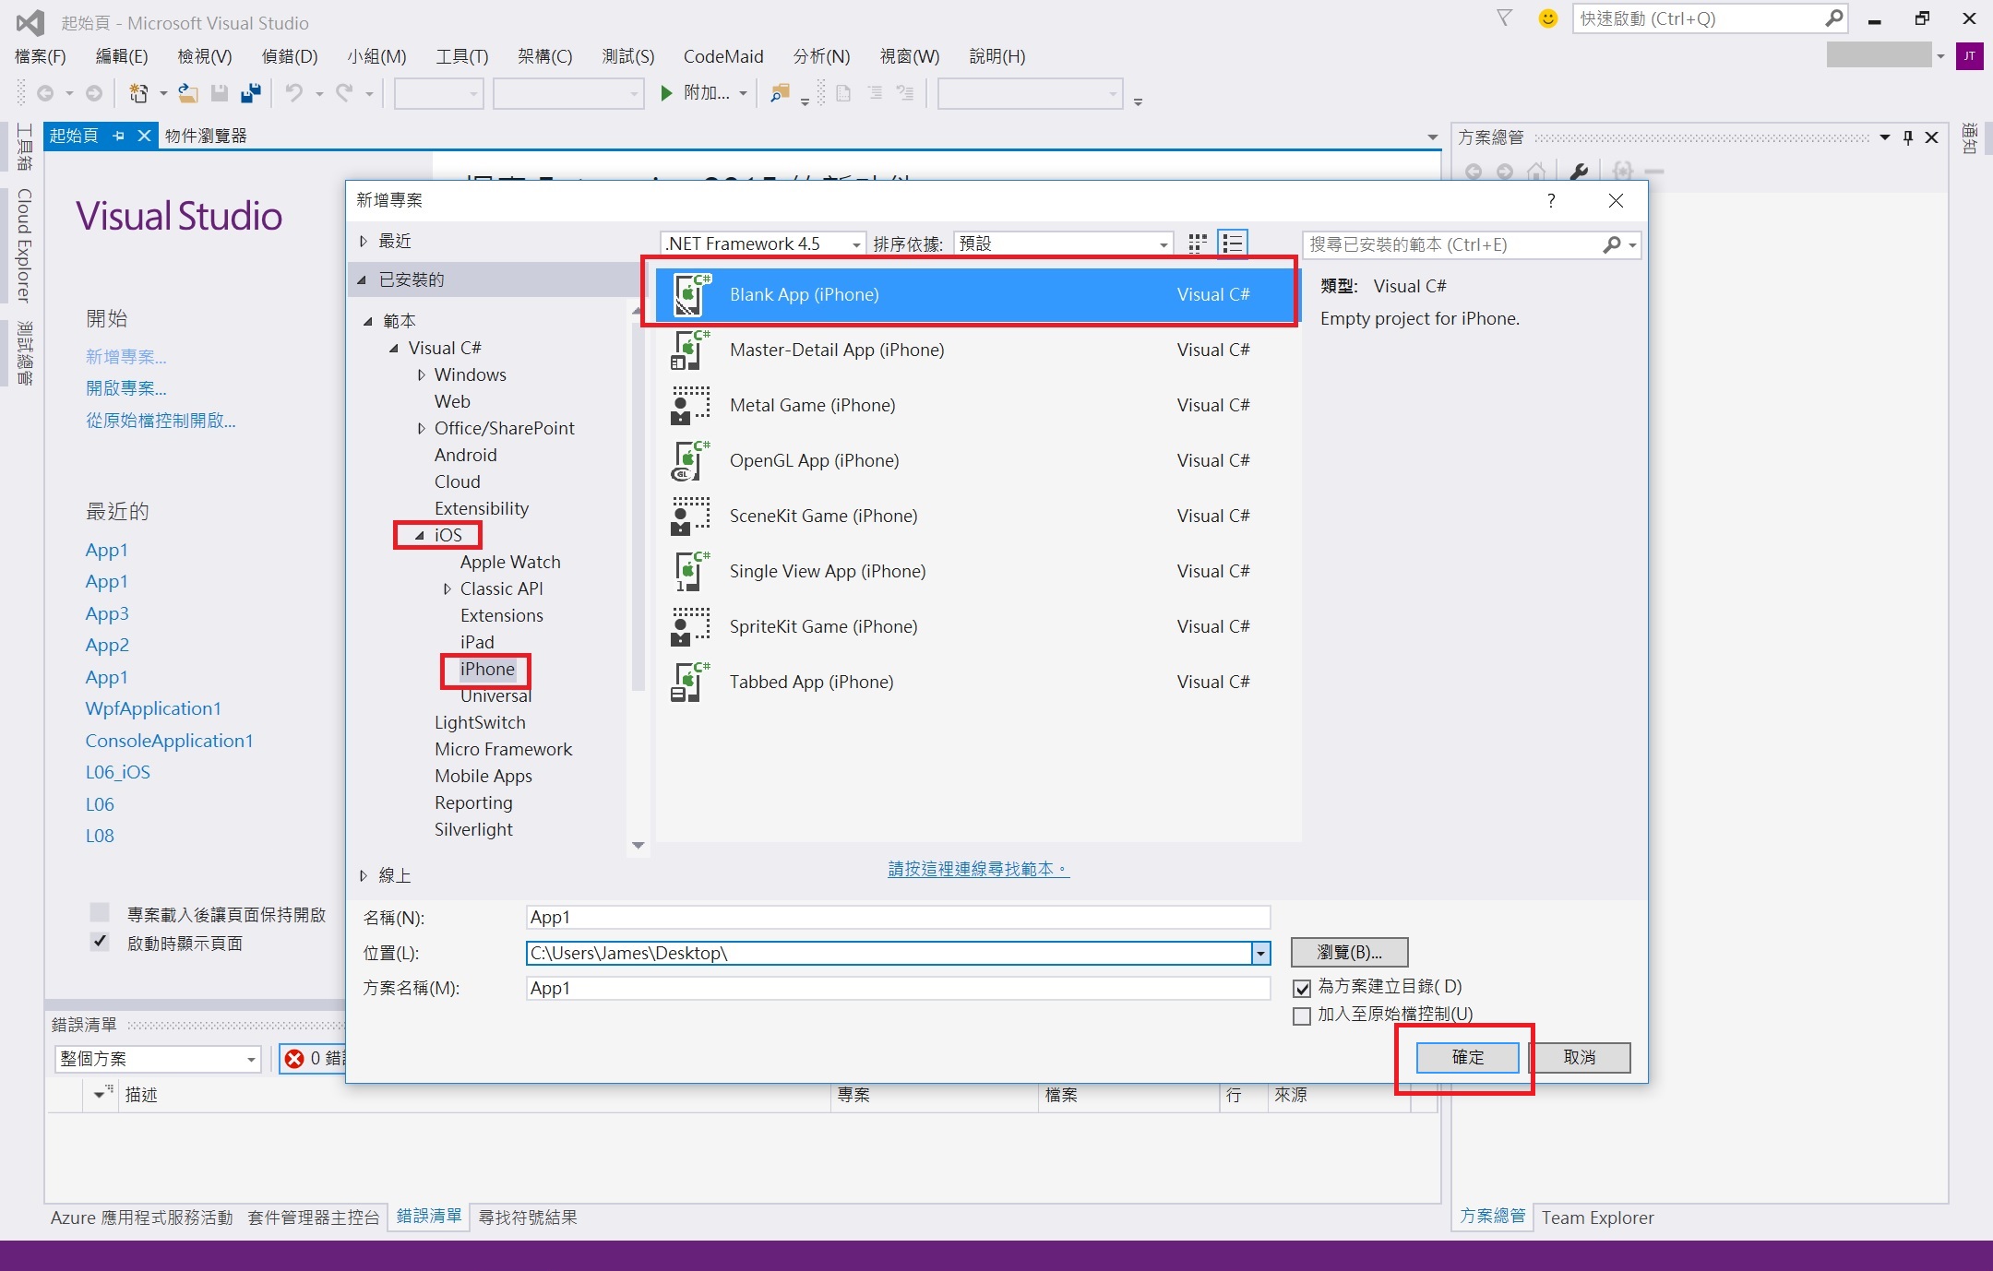Click the green start debugging arrow in the toolbar

[666, 92]
